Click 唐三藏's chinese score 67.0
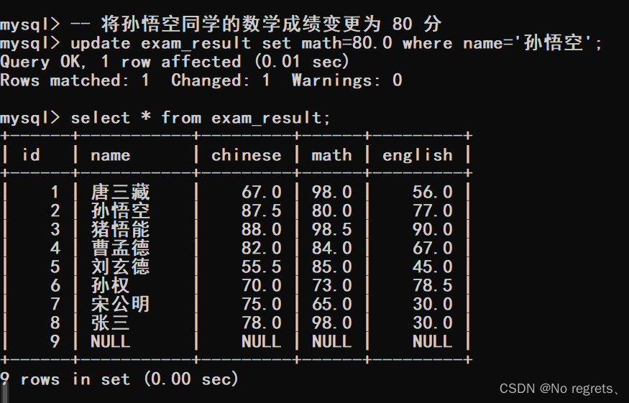629x403 pixels. click(x=262, y=192)
